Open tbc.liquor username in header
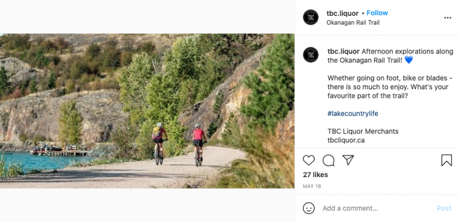 coord(343,13)
